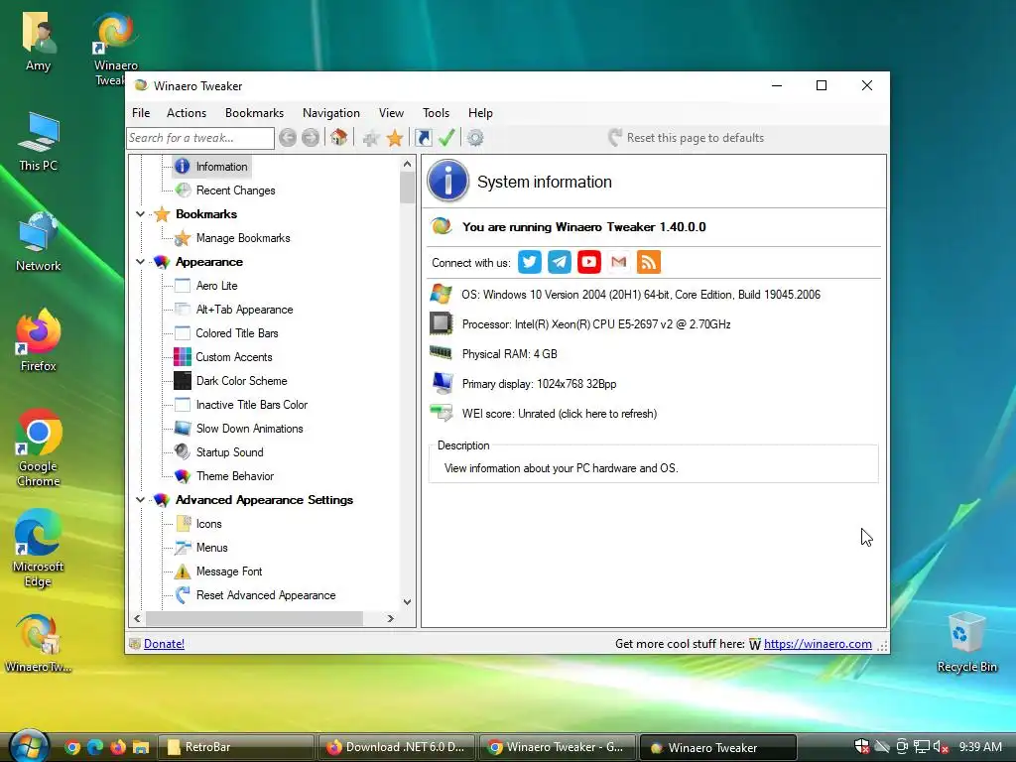Select the Network desktop icon

[39, 241]
